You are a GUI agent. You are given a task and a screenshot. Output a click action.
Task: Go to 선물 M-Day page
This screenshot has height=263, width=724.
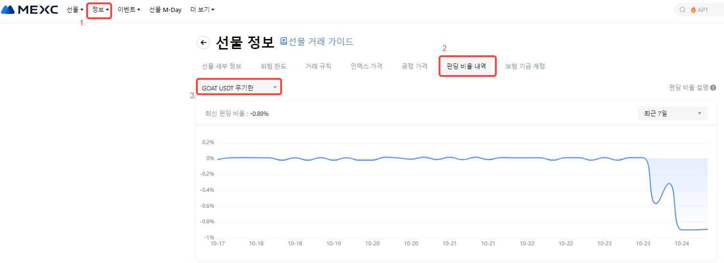point(165,10)
